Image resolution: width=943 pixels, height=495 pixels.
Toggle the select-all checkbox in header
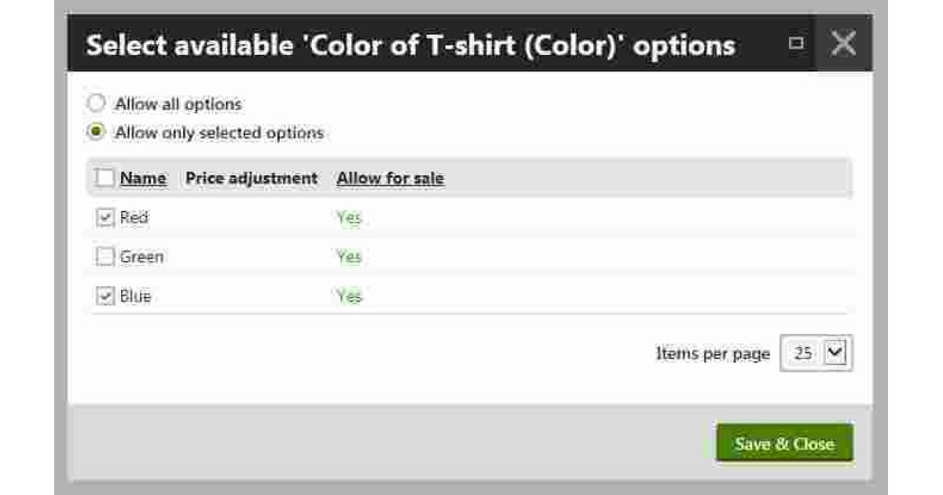pyautogui.click(x=105, y=178)
